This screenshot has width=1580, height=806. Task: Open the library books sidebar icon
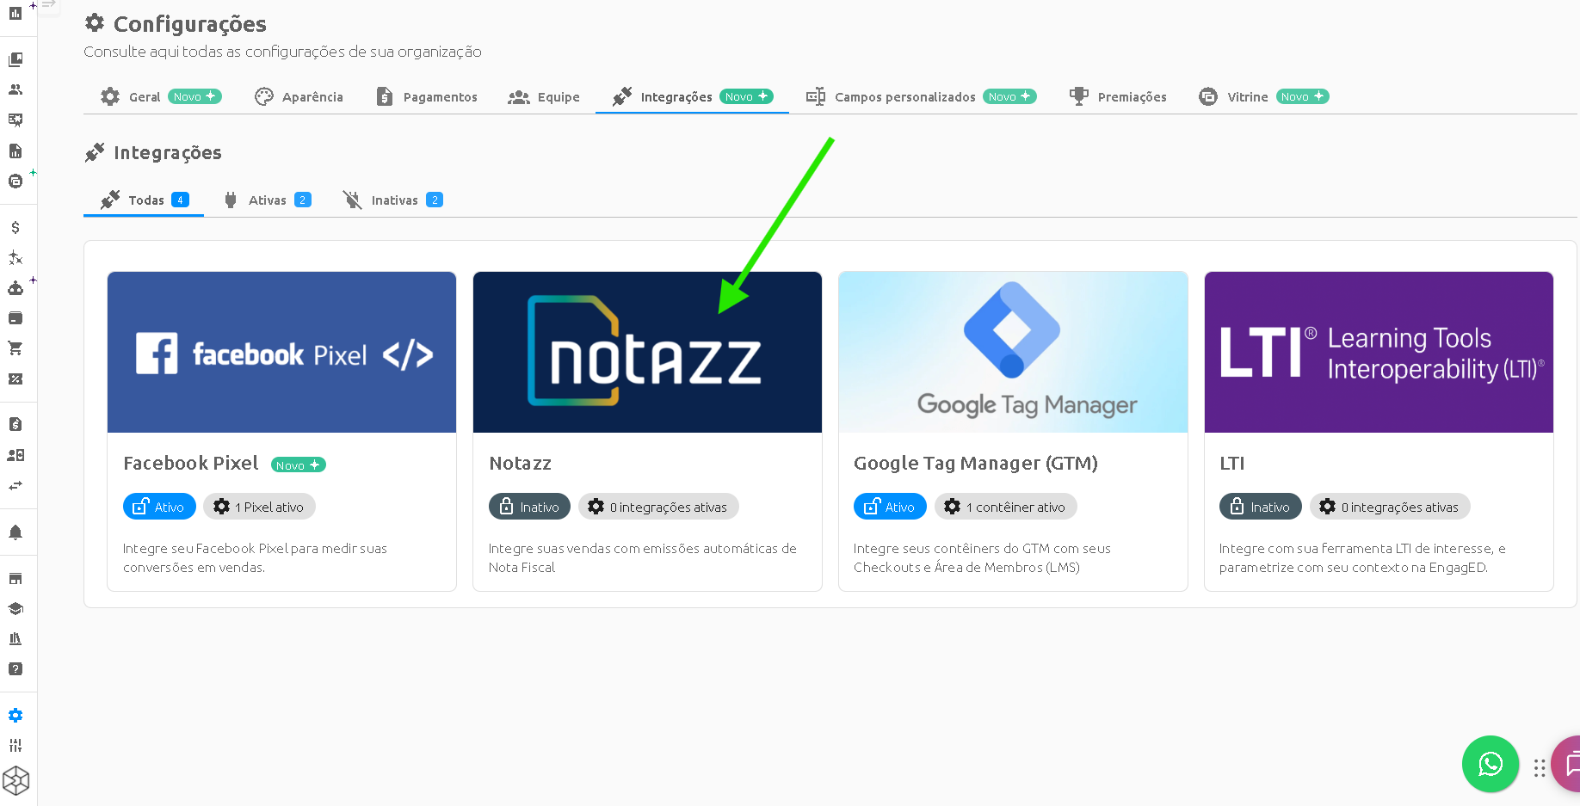pyautogui.click(x=15, y=638)
